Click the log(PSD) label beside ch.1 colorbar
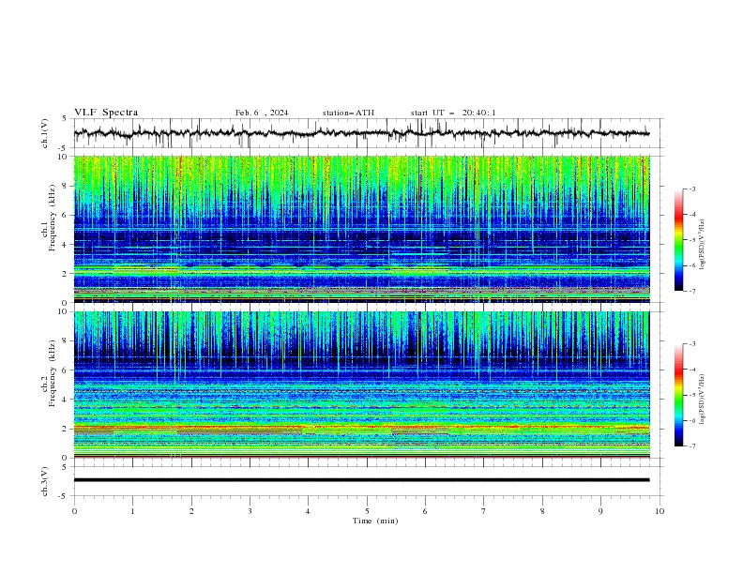This screenshot has width=743, height=574. coord(703,245)
